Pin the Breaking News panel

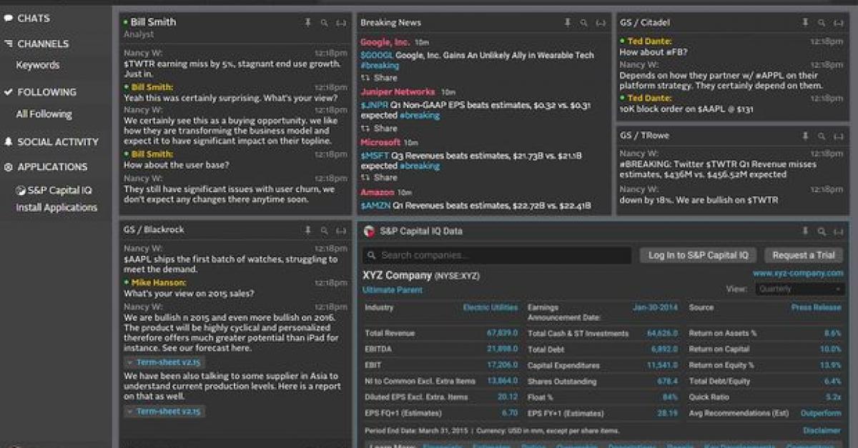568,23
